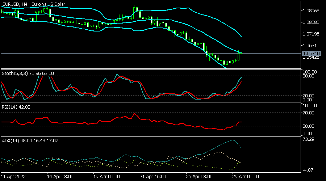Click the 14 Apr 08:00 time label
326x181 pixels.
click(60, 176)
